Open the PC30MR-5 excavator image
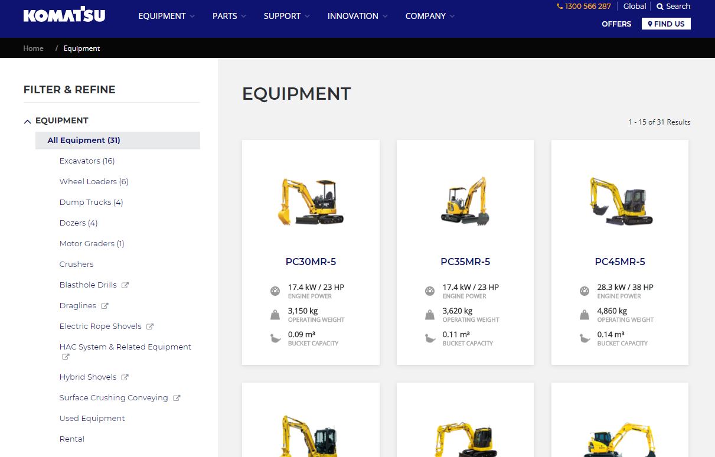 tap(311, 202)
